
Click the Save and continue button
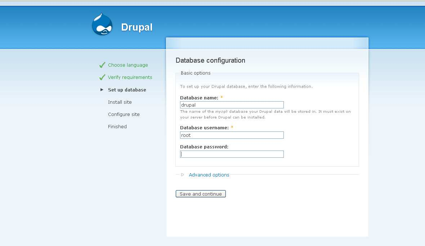pos(201,194)
